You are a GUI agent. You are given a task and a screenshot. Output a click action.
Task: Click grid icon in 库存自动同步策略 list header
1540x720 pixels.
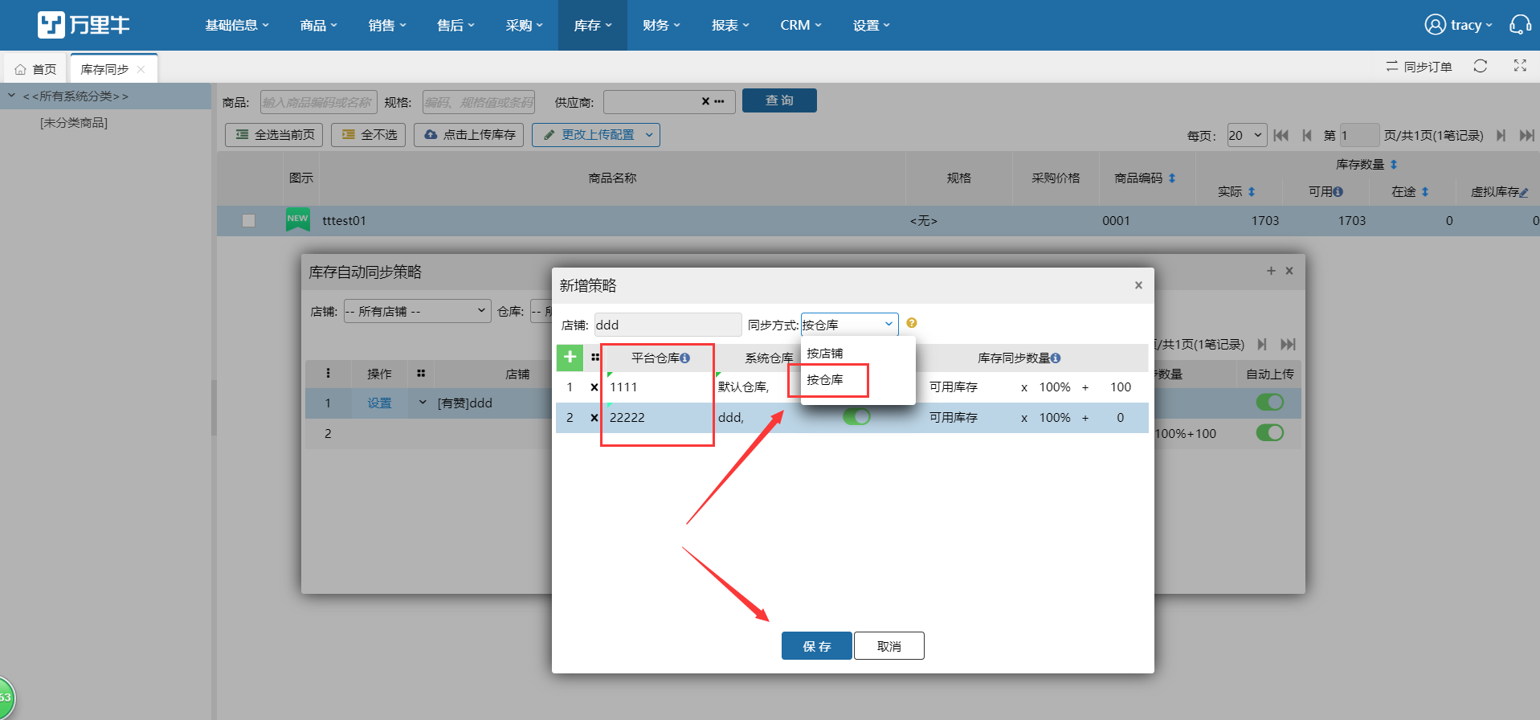click(421, 374)
